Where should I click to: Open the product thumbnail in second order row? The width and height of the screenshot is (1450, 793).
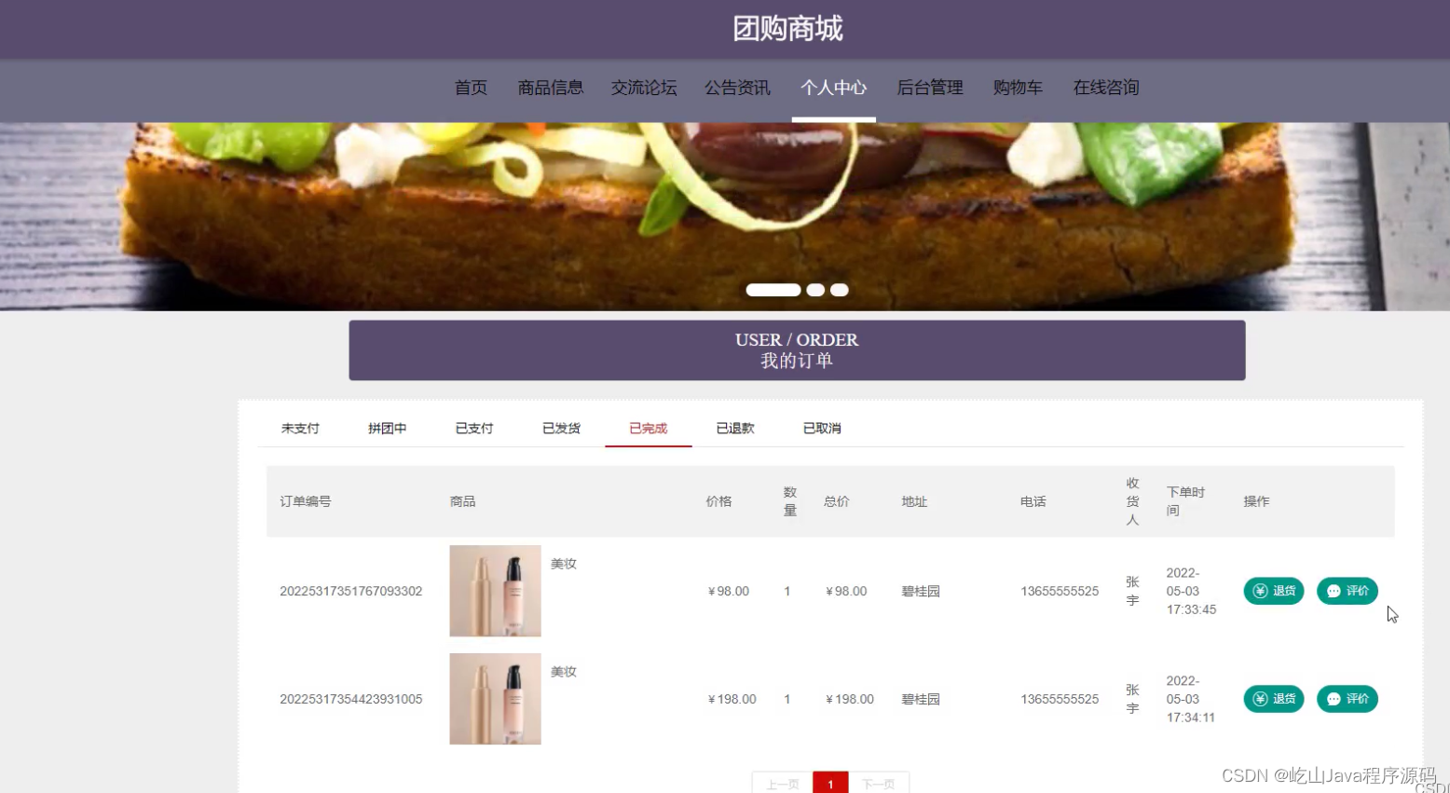pos(495,699)
